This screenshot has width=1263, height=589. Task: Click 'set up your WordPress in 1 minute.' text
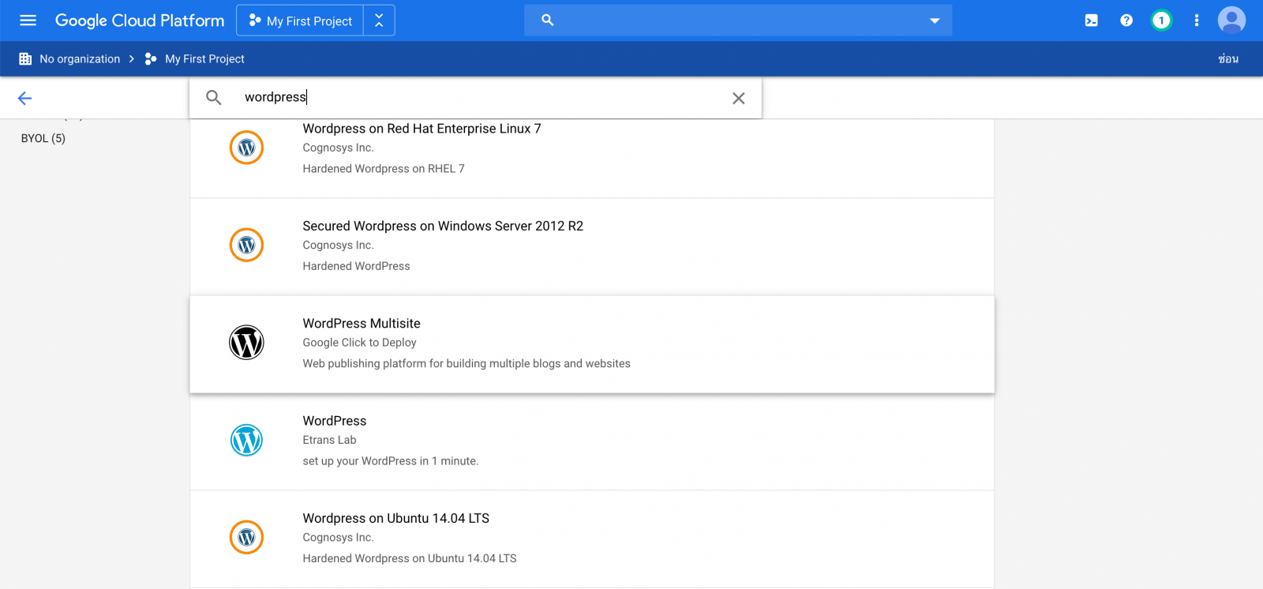tap(391, 461)
